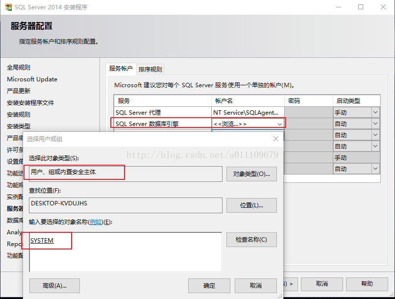Image resolution: width=395 pixels, height=299 pixels.
Task: Minimize the SQL Server 2014 setup window
Action: pyautogui.click(x=339, y=7)
